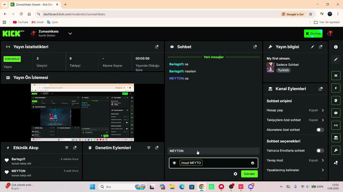Toggle the wrench stream info sidebar icon
The image size is (343, 192).
click(x=336, y=150)
